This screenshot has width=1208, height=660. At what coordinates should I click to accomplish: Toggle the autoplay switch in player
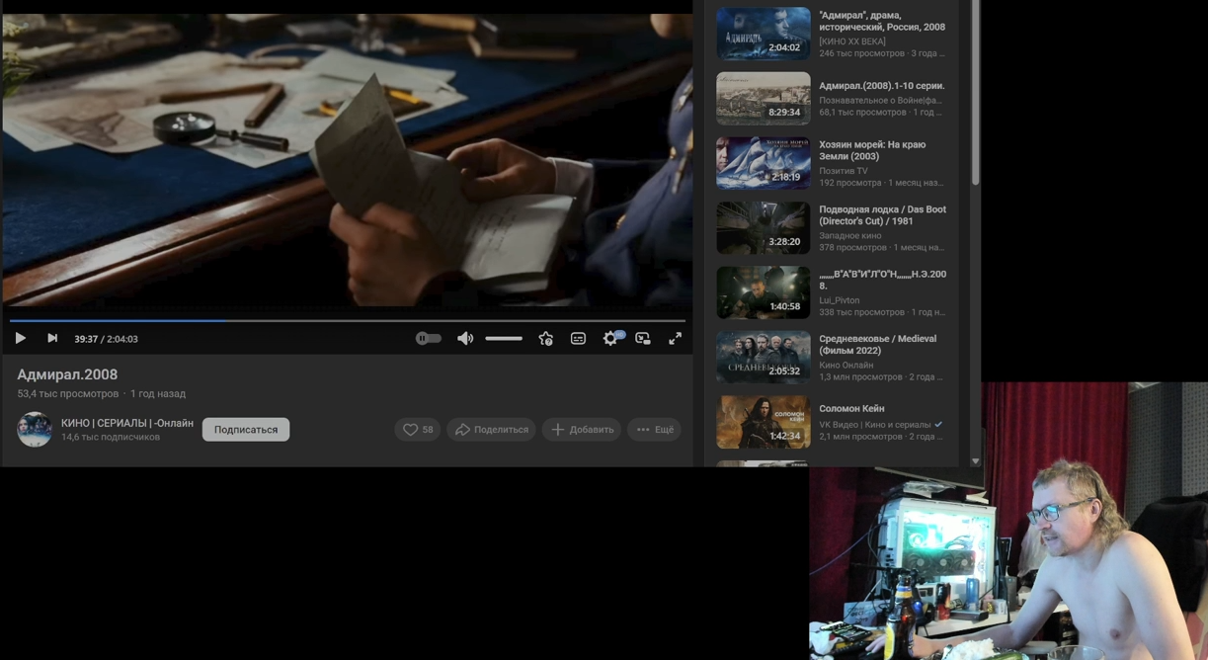428,338
